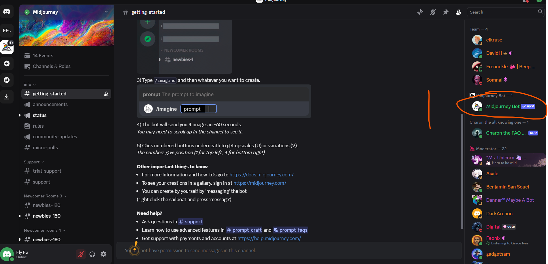The image size is (548, 264).
Task: Click the prompt-craft channel mention
Action: coord(244,230)
